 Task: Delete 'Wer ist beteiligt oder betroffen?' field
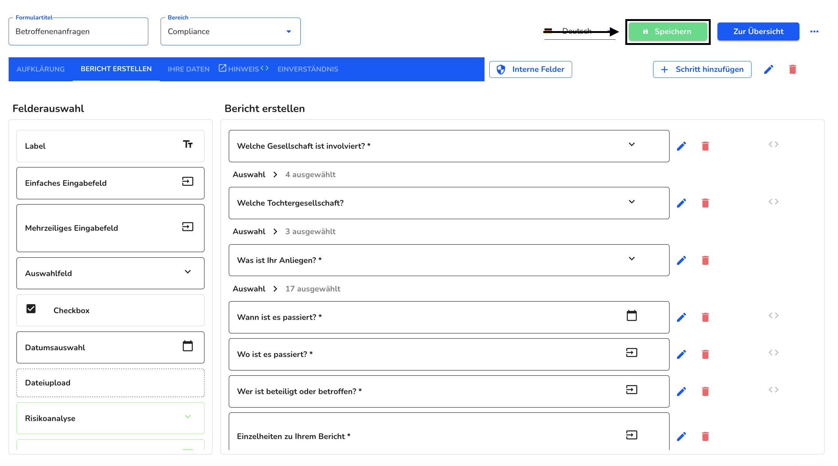[705, 391]
